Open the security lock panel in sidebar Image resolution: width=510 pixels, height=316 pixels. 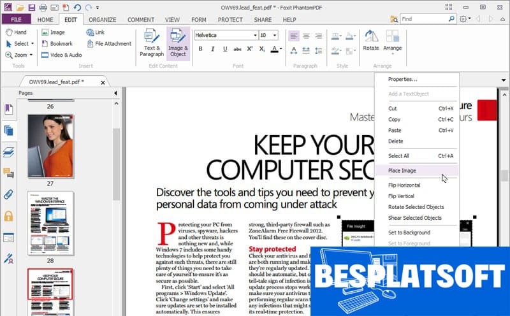coord(9,216)
